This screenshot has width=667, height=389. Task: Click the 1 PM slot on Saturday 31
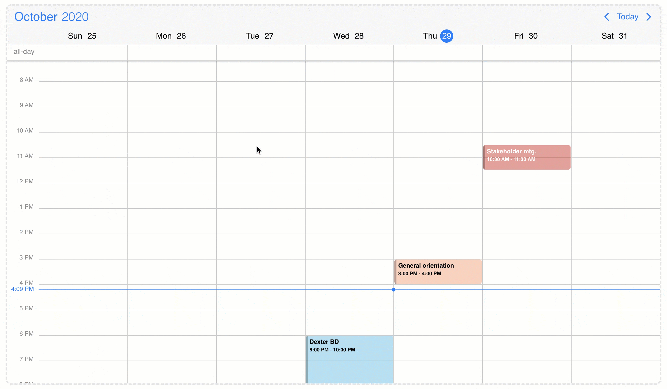pos(615,221)
